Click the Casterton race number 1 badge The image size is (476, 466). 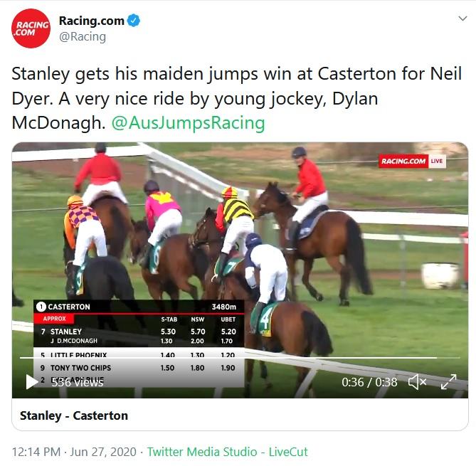[41, 307]
